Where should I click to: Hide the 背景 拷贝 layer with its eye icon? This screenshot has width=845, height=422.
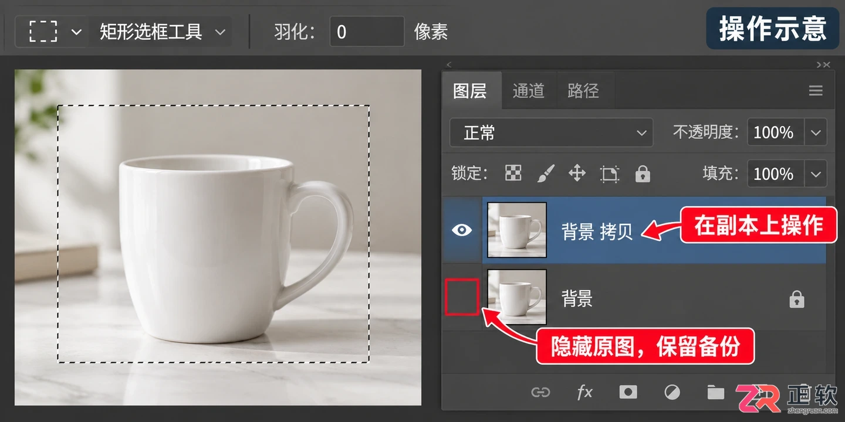(462, 230)
